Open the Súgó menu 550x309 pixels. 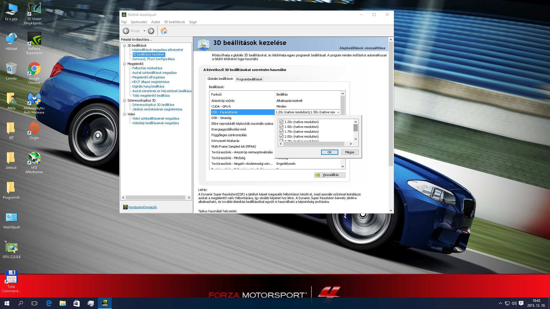click(193, 22)
